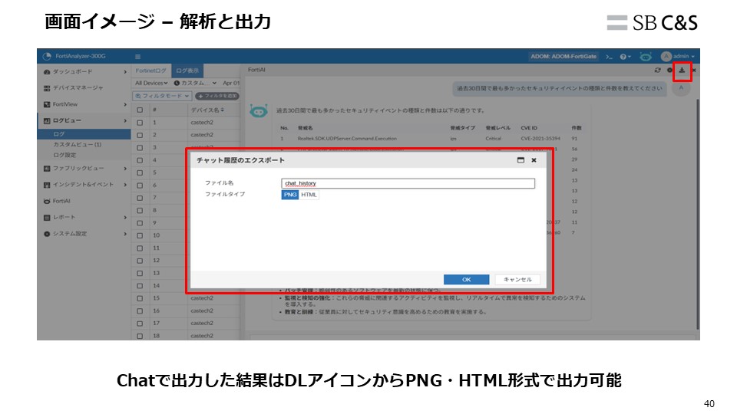Click the フィルタを追加 button
The width and height of the screenshot is (737, 414).
[x=218, y=96]
